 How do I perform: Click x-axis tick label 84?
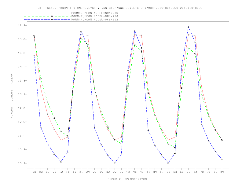(x=222, y=172)
